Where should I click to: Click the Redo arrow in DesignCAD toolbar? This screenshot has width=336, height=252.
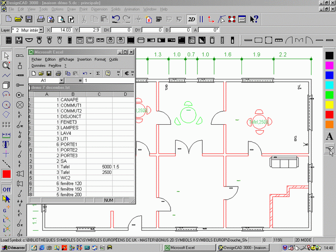(x=126, y=19)
